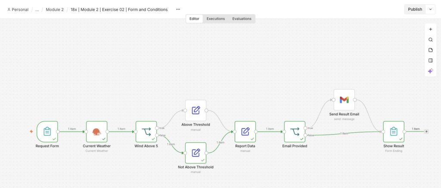Click the Show Result node label
Image resolution: width=441 pixels, height=188 pixels.
[x=394, y=146]
